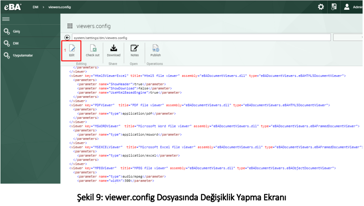
Task: Click the Check out document icon
Action: [x=92, y=48]
